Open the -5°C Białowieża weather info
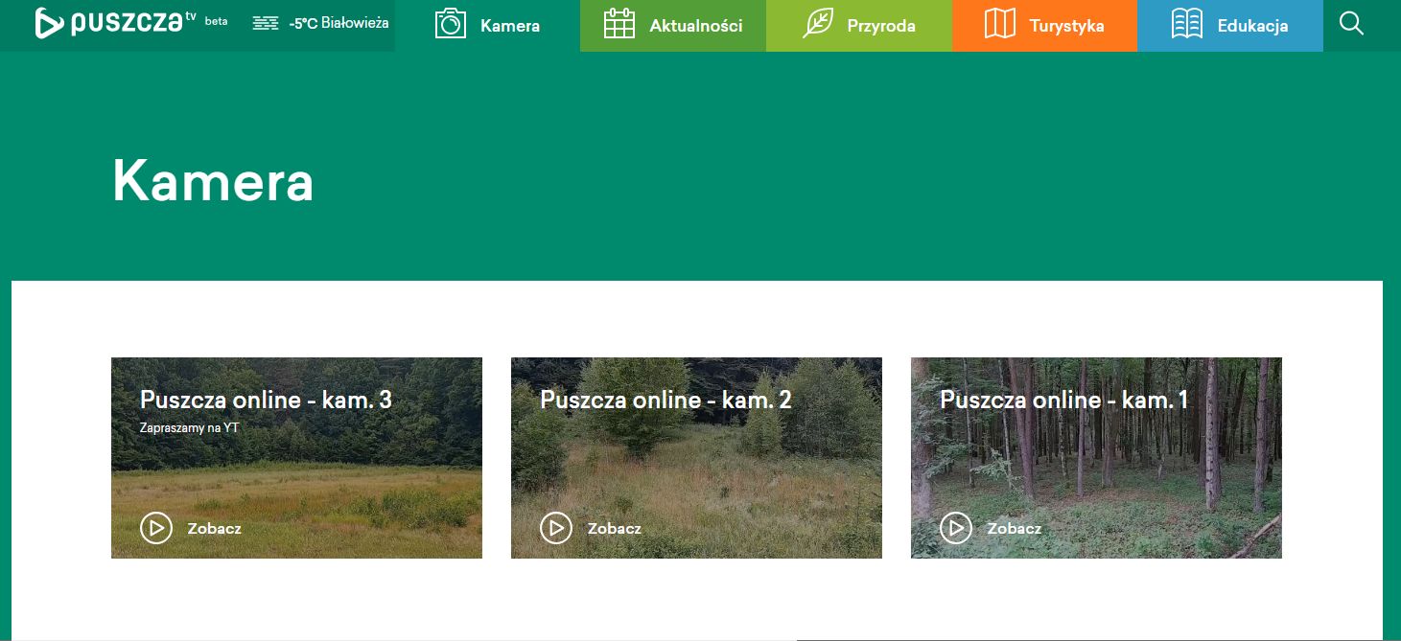This screenshot has width=1401, height=641. [339, 23]
